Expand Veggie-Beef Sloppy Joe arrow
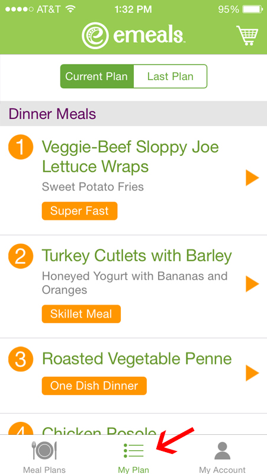267x474 pixels. (x=252, y=178)
